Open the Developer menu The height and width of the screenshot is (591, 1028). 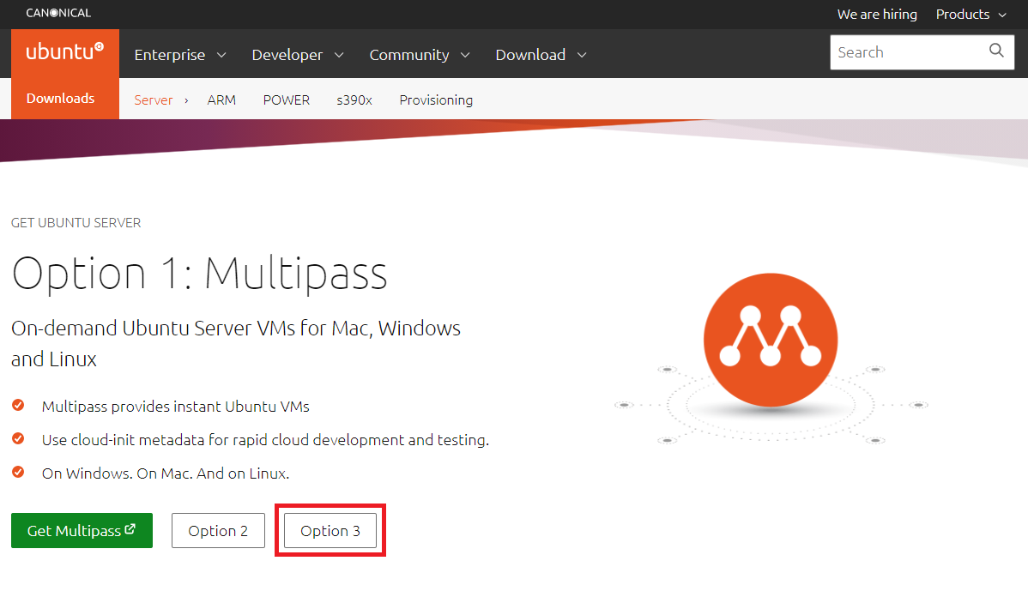[x=298, y=55]
